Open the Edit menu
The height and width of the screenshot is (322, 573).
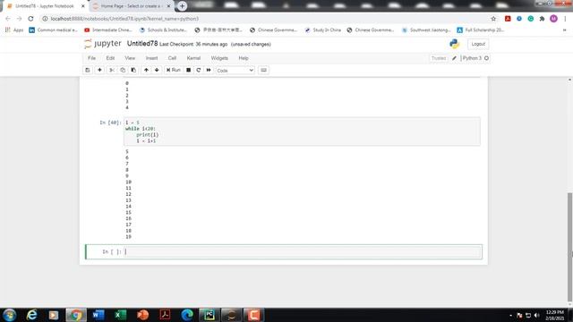point(110,58)
